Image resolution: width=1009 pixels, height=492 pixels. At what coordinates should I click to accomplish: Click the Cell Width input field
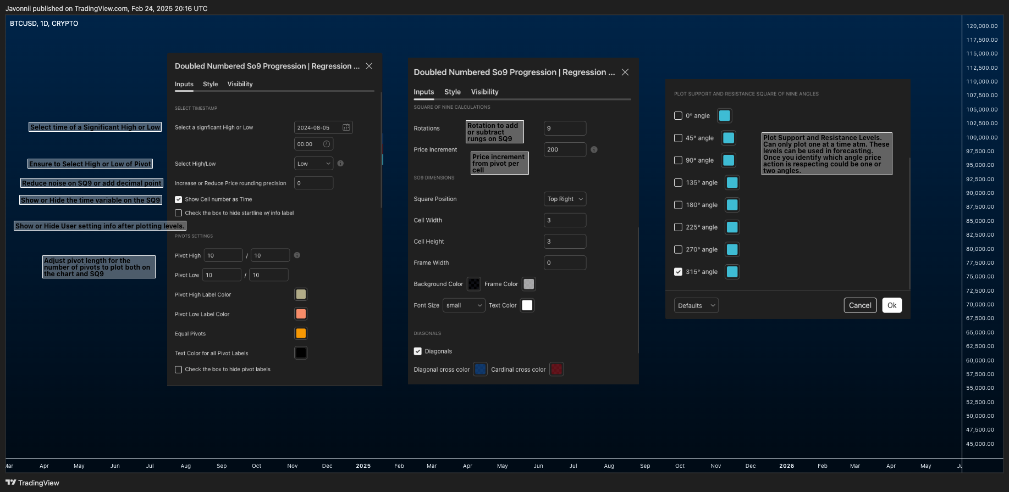click(x=565, y=220)
